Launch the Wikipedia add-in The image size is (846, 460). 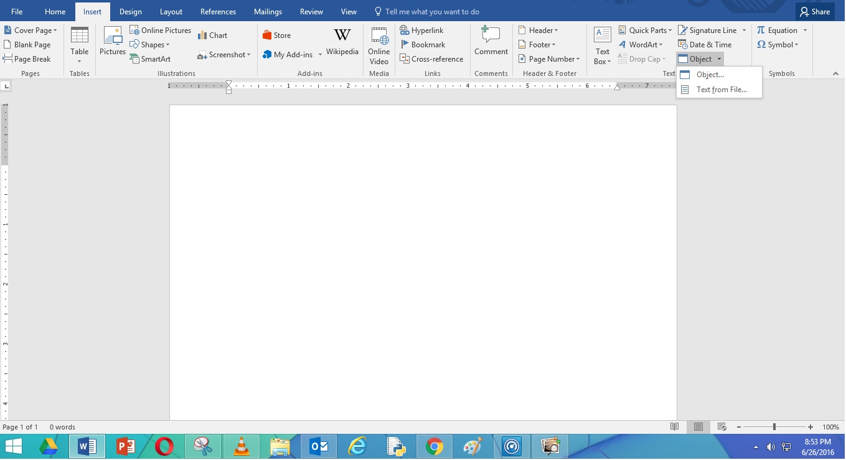(x=342, y=42)
